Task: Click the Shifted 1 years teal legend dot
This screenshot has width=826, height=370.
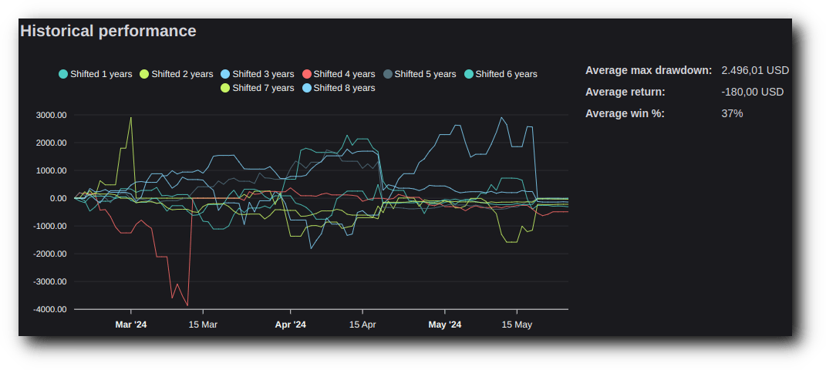Action: point(63,74)
